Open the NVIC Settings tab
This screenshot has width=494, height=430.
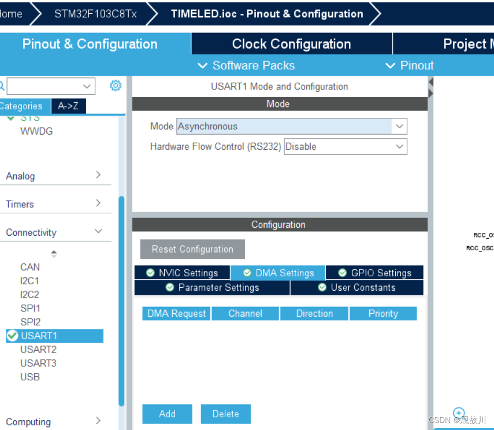[182, 273]
